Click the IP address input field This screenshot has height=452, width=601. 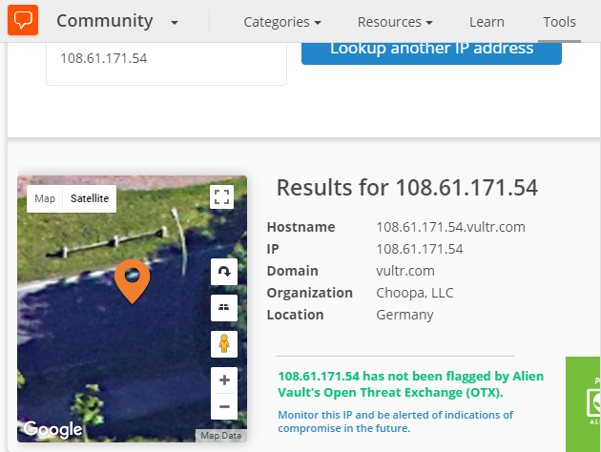point(166,63)
